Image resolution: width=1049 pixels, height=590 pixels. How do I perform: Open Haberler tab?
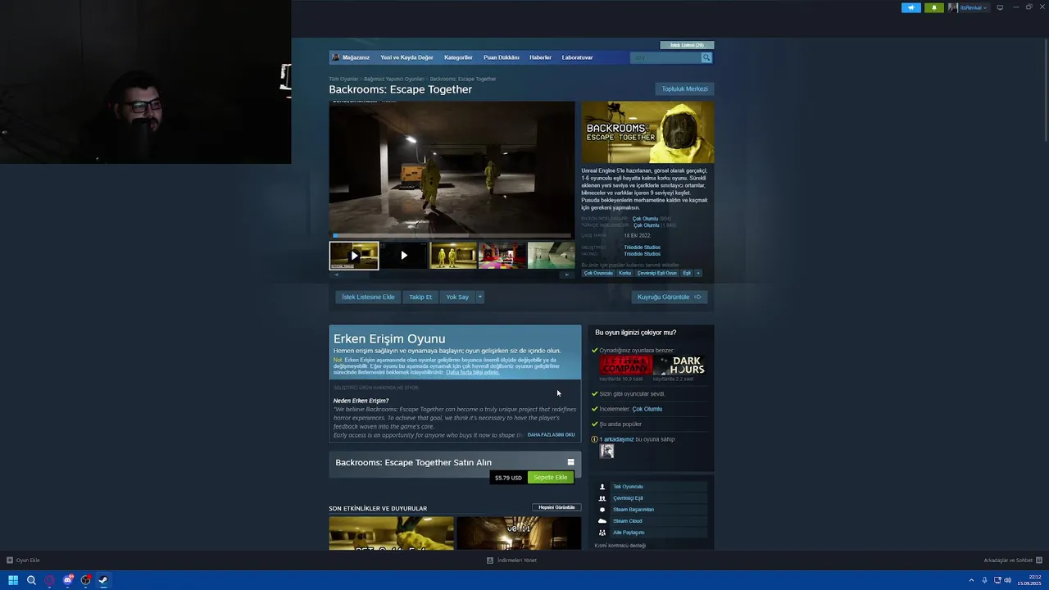pos(540,57)
